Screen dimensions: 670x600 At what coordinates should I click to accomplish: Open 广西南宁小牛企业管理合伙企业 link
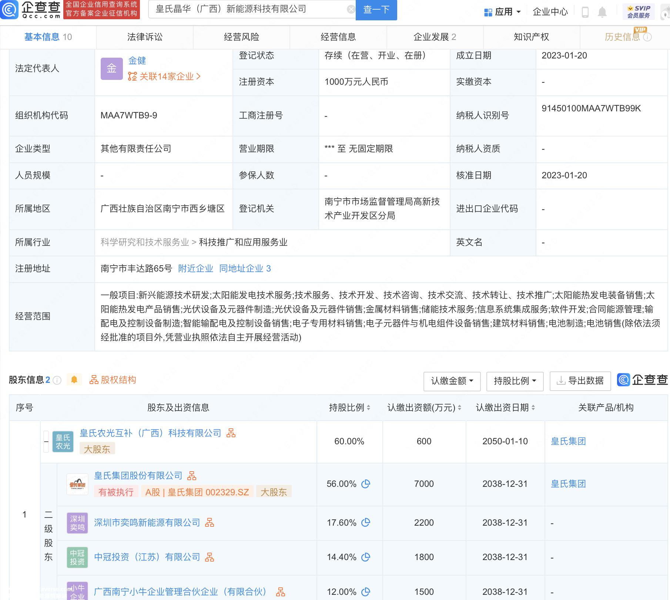click(180, 592)
